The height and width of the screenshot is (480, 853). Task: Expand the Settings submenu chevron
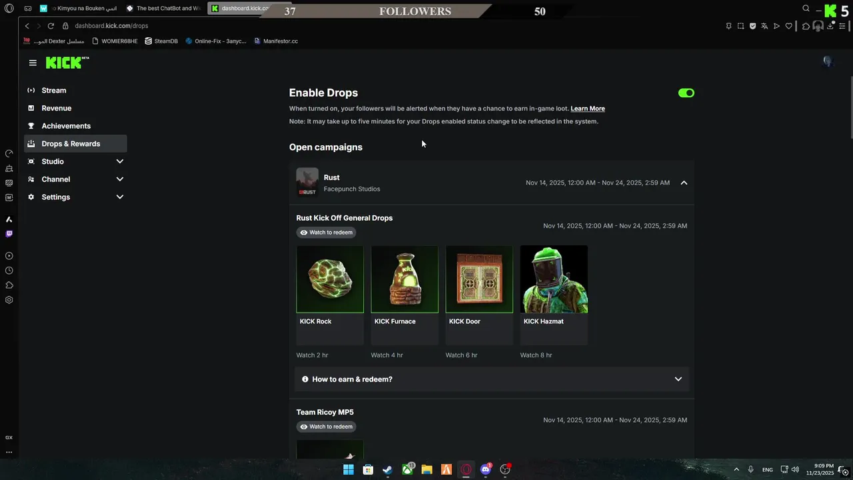point(120,197)
